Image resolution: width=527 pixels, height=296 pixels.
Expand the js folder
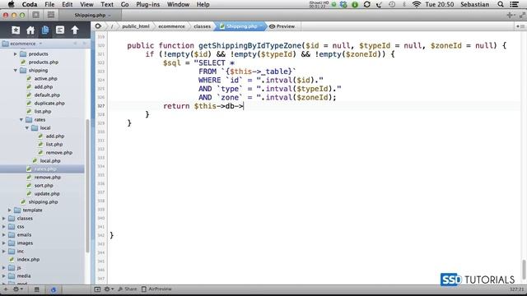click(3, 267)
